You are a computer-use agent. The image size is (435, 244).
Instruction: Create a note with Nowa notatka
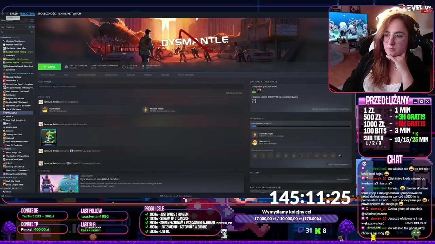click(343, 179)
